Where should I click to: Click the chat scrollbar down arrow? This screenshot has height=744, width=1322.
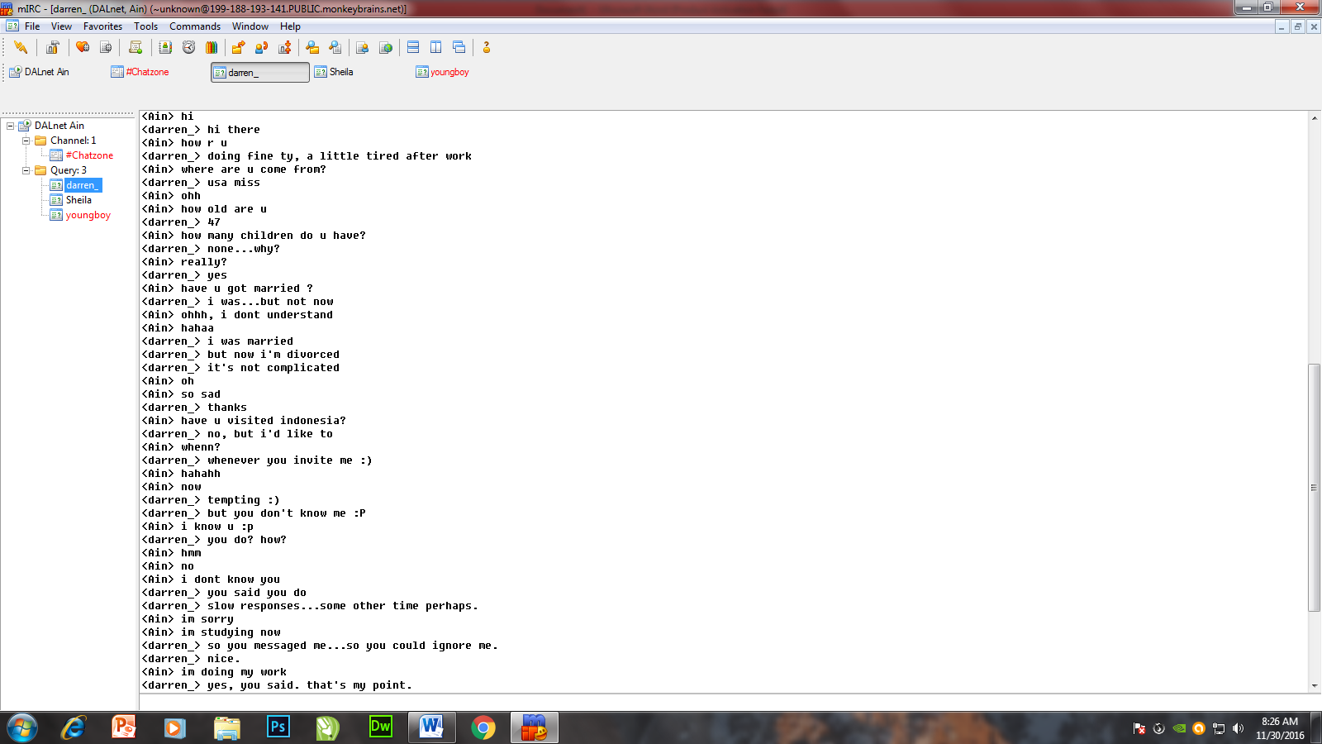click(1314, 686)
